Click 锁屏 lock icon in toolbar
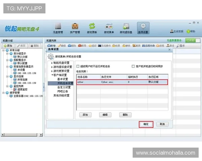The height and width of the screenshot is (161, 202). tap(116, 46)
